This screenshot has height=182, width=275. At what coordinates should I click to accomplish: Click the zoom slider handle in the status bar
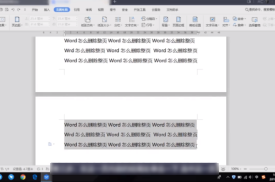(266, 169)
